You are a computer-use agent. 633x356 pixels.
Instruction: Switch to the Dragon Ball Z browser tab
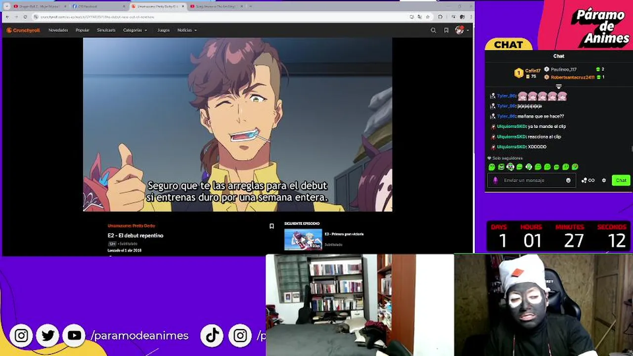tap(39, 6)
